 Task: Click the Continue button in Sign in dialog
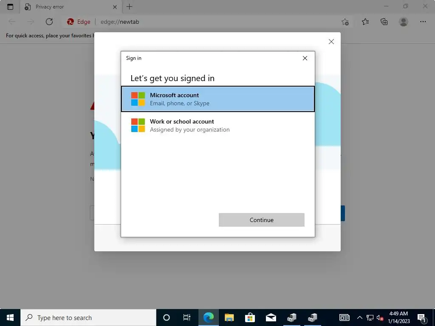(261, 220)
